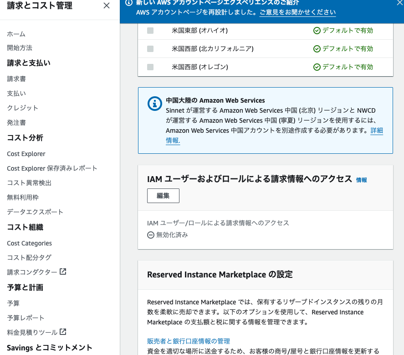The width and height of the screenshot is (404, 355).
Task: Click the Savings とコミットメント section heading
Action: pos(50,348)
